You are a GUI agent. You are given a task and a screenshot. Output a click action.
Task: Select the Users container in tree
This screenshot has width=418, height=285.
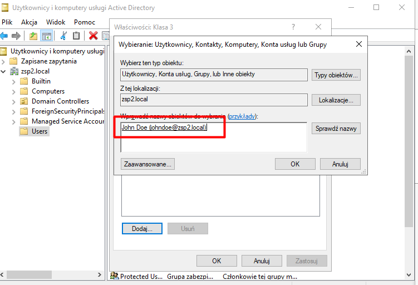click(40, 131)
